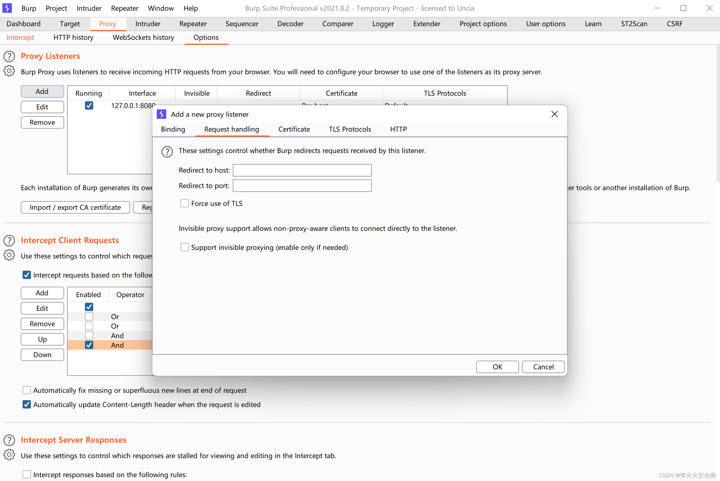
Task: Toggle Automatically update Content-Length header
Action: click(27, 405)
